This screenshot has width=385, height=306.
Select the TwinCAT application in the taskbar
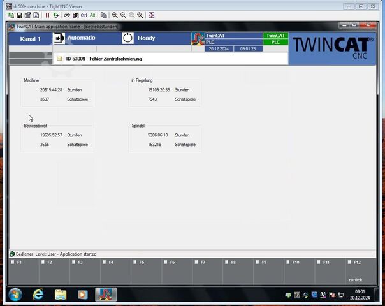(x=106, y=295)
